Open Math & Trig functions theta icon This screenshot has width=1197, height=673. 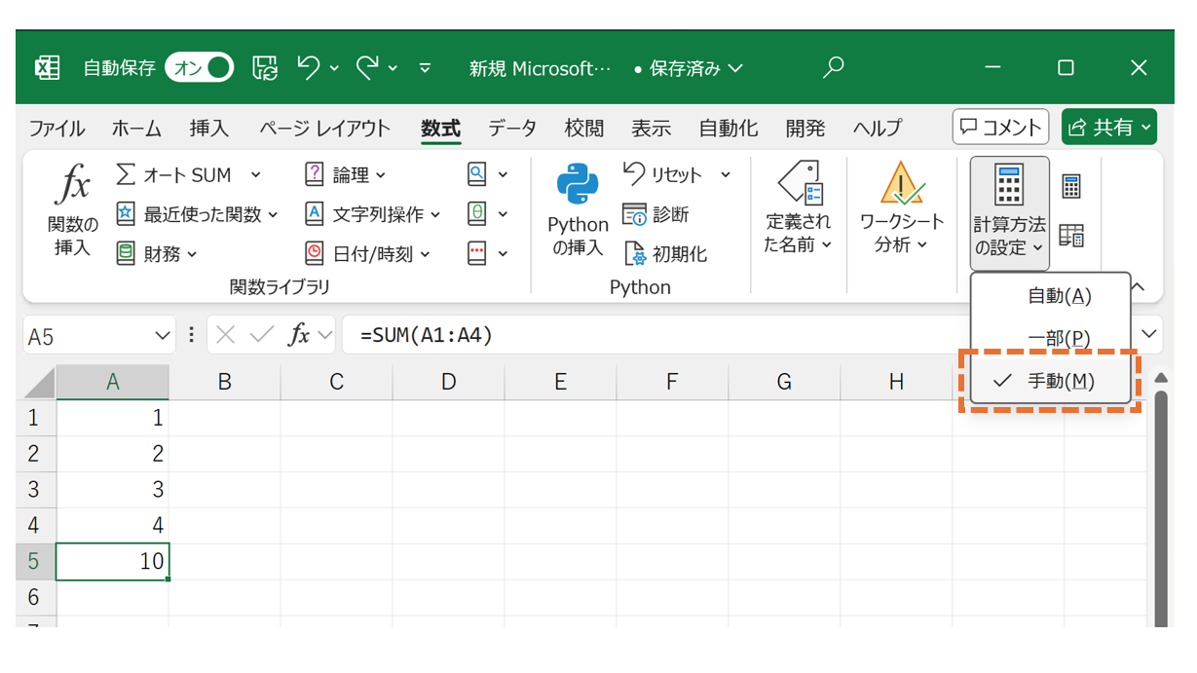point(488,214)
